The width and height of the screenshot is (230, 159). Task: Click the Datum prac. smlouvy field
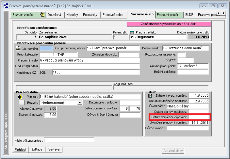[x=130, y=102]
